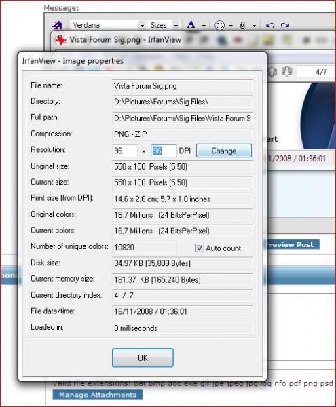Click the redo arrow in editor toolbar
The height and width of the screenshot is (407, 336).
[285, 26]
